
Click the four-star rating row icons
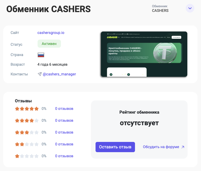click(x=27, y=121)
